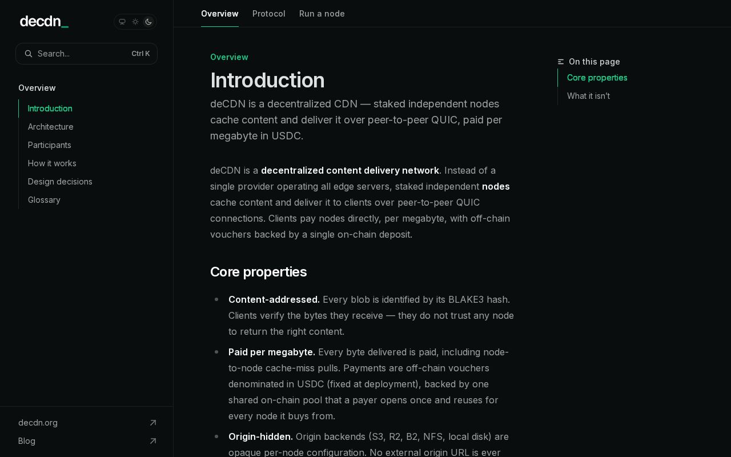The image size is (731, 457).
Task: Select the light theme sun icon
Action: (x=135, y=22)
